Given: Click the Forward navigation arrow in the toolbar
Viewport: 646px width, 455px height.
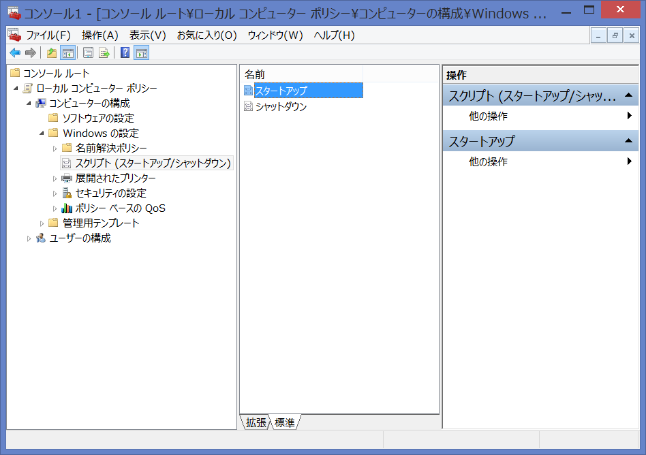Looking at the screenshot, I should tap(31, 52).
